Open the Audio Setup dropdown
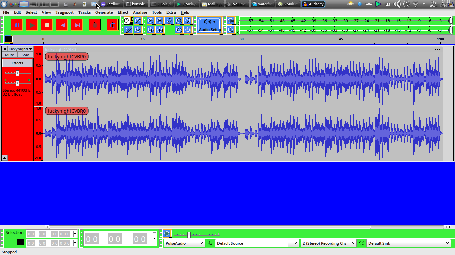This screenshot has width=455, height=255. coord(210,25)
